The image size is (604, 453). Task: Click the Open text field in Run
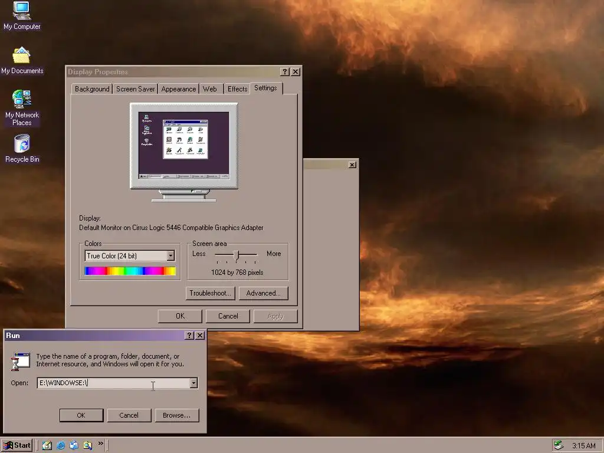(x=114, y=383)
